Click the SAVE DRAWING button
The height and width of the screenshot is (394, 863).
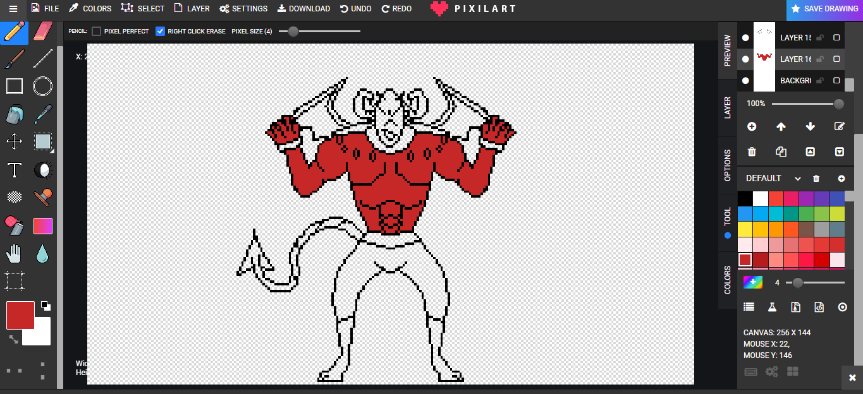[824, 9]
